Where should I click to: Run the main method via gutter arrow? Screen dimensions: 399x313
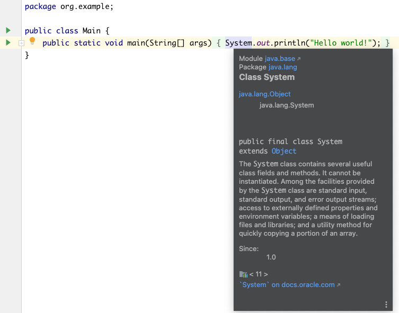(x=8, y=42)
